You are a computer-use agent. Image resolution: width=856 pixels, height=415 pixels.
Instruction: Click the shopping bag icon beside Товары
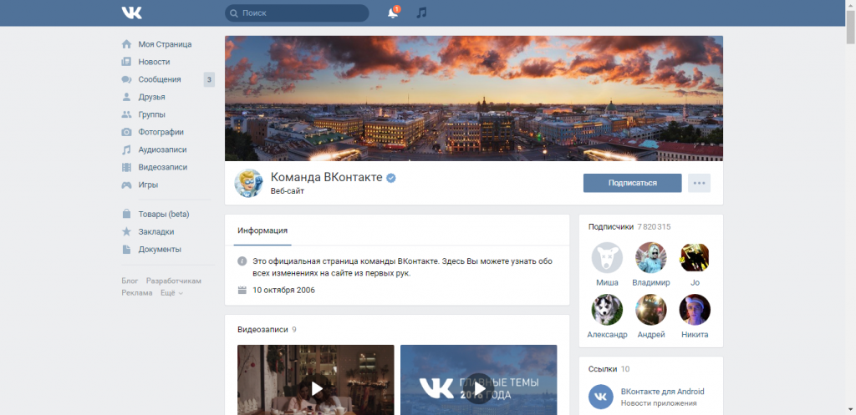pyautogui.click(x=127, y=214)
